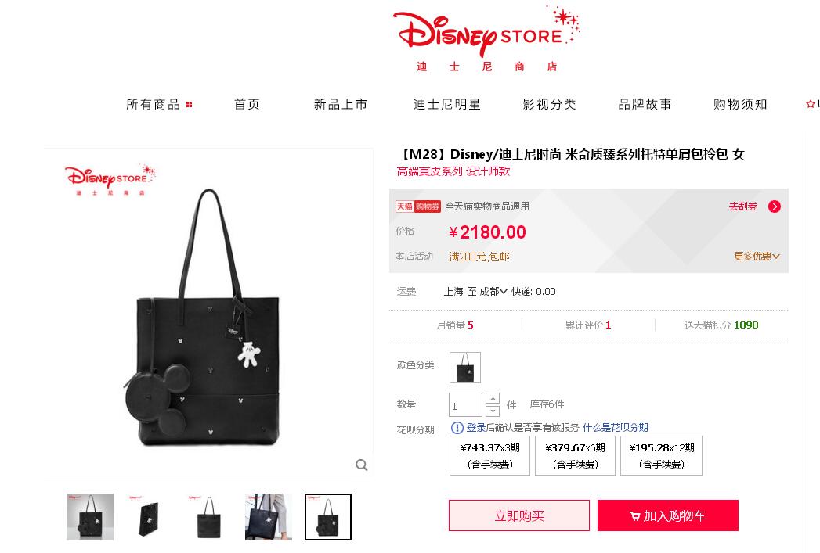Viewport: 820px width, 553px height.
Task: Open the 成都 shipping destination dropdown
Action: (493, 292)
